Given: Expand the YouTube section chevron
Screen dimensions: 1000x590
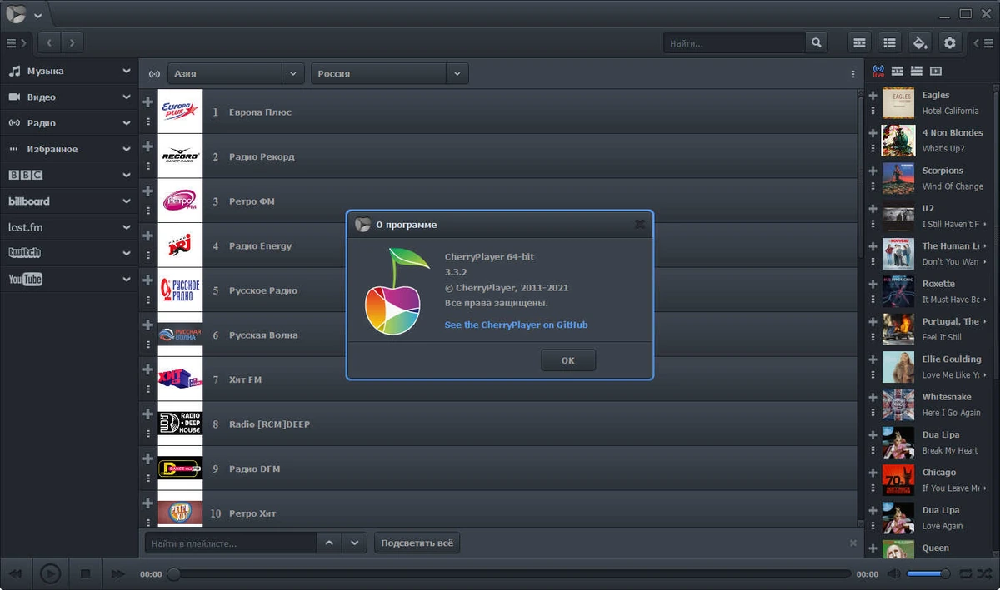Looking at the screenshot, I should click(x=127, y=279).
